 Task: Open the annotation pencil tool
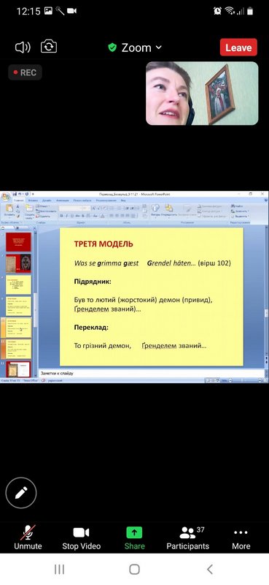[21, 492]
